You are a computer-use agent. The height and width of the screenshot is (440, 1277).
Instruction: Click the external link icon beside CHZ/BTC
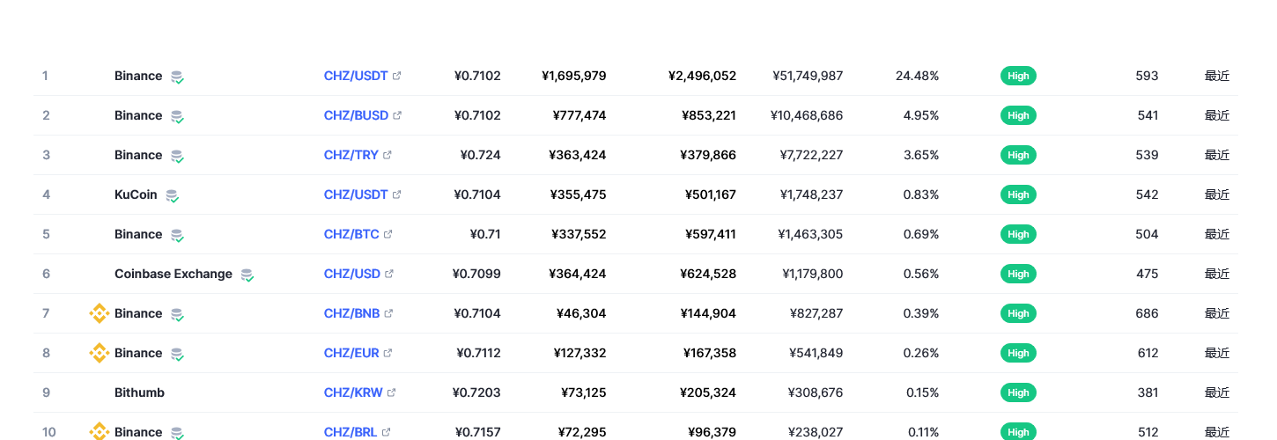click(388, 234)
